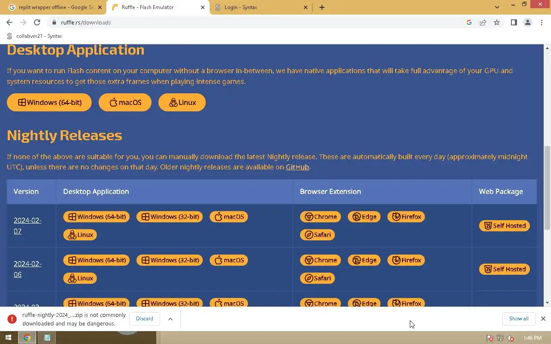Screen dimensions: 551x344
Task: Get 2024-02-06 Firefox browser extension
Action: (406, 260)
